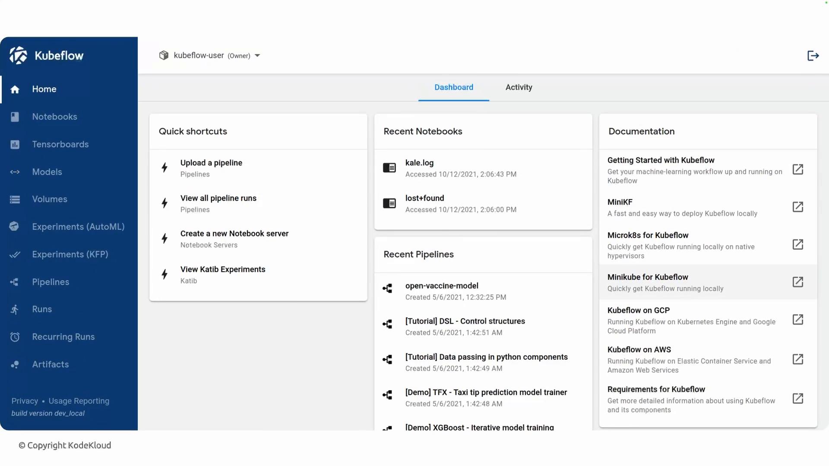
Task: Open [Tutorial] DSL - Control structures pipeline
Action: pos(483,326)
